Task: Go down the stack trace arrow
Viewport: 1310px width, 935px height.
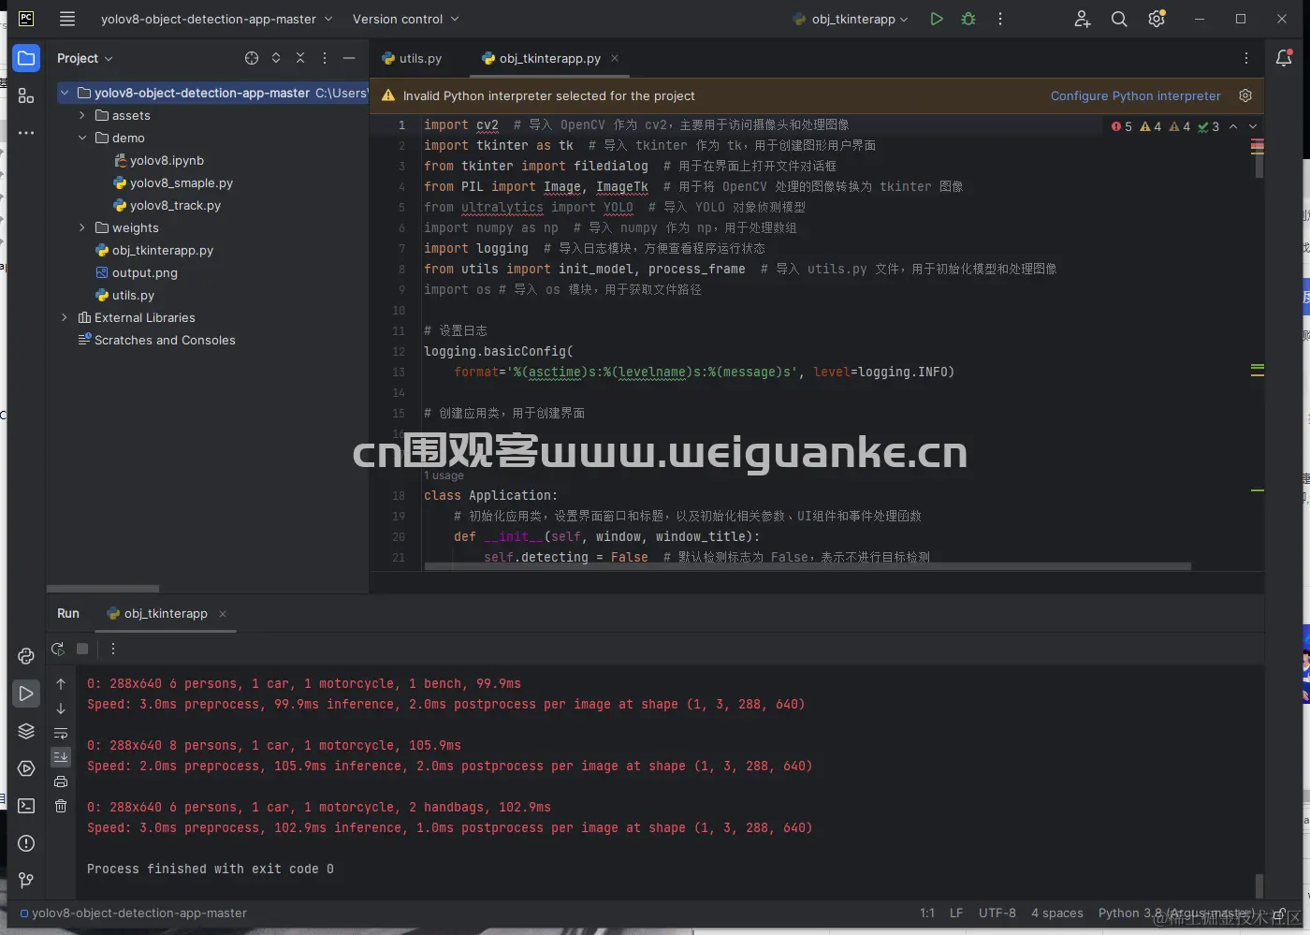Action: click(x=61, y=709)
